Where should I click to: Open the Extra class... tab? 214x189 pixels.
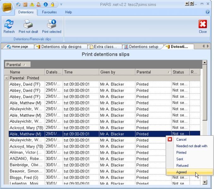pyautogui.click(x=105, y=47)
